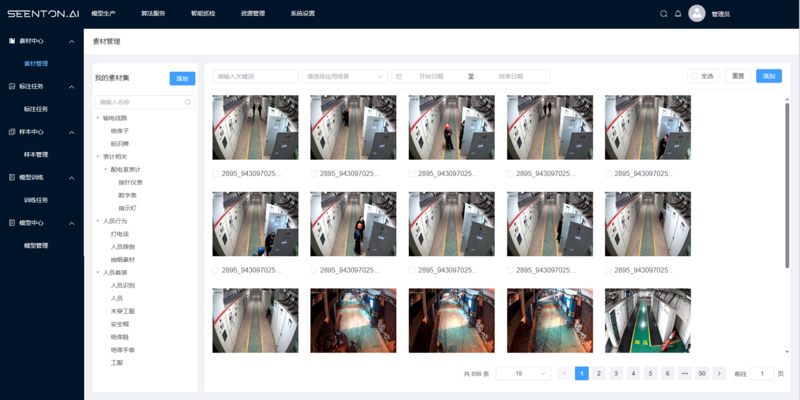800x400 pixels.
Task: Collapse the 模型中心 section chevron
Action: point(71,223)
